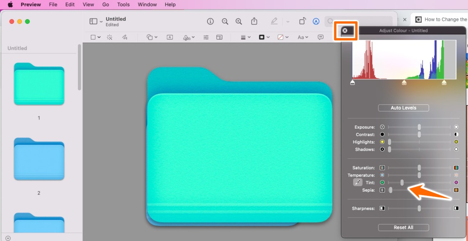
Task: Open the Sign signature dropdown
Action: (x=189, y=37)
